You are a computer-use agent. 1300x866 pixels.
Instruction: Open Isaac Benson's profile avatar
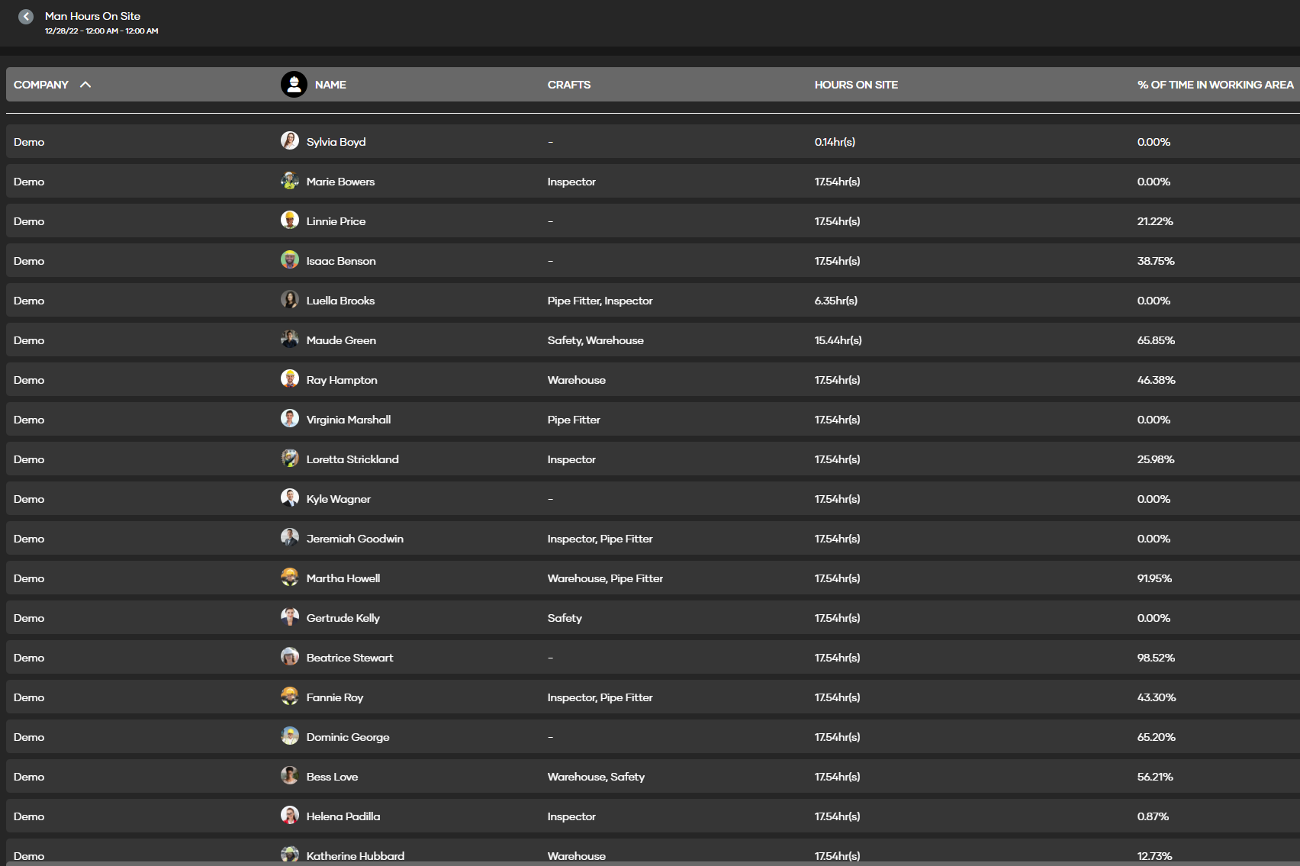click(x=290, y=259)
